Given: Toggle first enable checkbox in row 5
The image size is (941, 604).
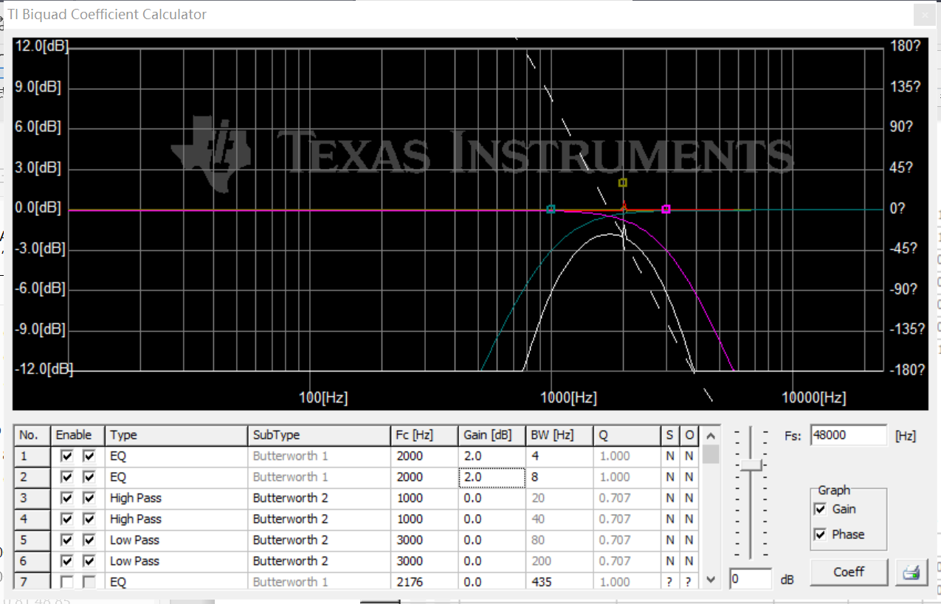Looking at the screenshot, I should tap(67, 541).
